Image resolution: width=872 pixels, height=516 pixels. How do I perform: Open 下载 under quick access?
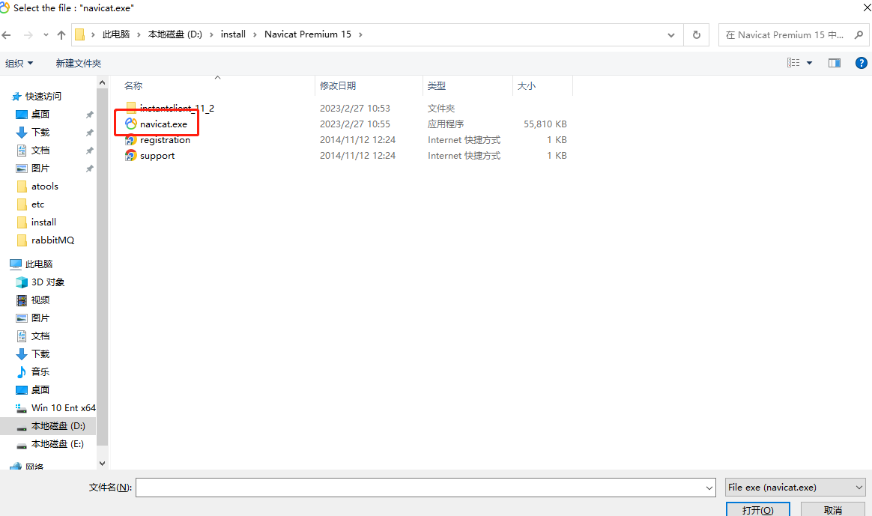[40, 133]
